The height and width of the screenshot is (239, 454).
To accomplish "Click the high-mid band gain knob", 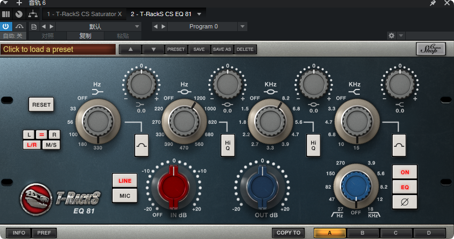I will (314, 84).
